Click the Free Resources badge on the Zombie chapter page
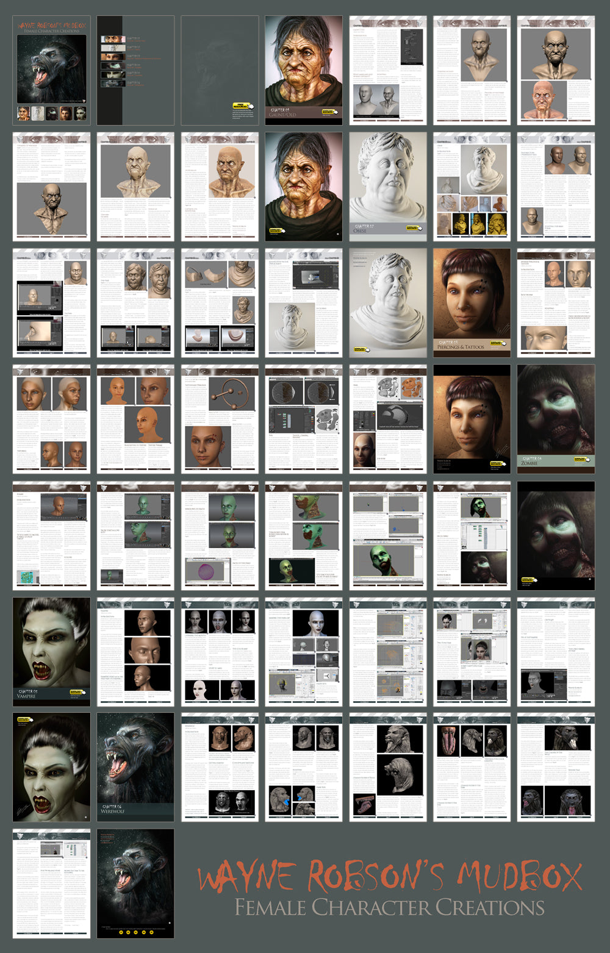 pos(580,459)
